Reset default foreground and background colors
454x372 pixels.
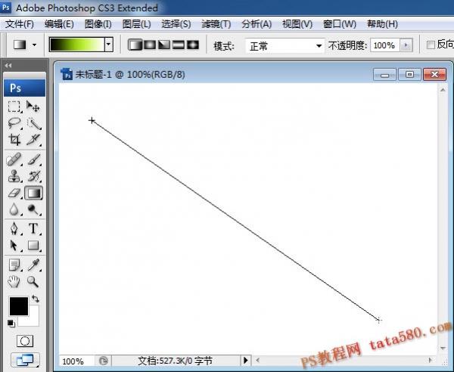coord(11,324)
